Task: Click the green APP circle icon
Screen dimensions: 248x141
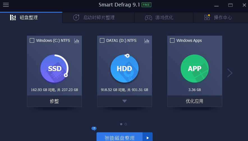Action: [x=195, y=69]
